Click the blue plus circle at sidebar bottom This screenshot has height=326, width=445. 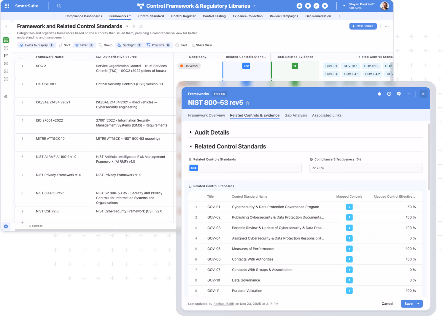click(6, 226)
